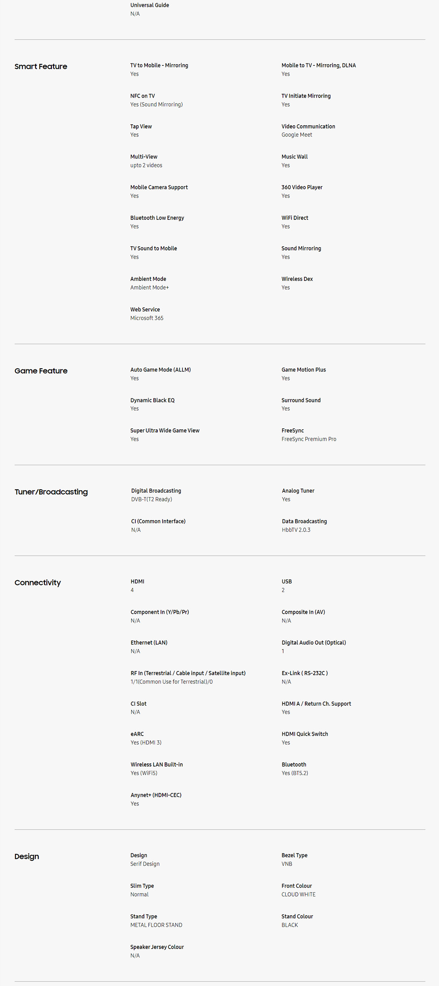This screenshot has height=986, width=439.
Task: Select the Wireless Dex spec label
Action: [x=297, y=279]
